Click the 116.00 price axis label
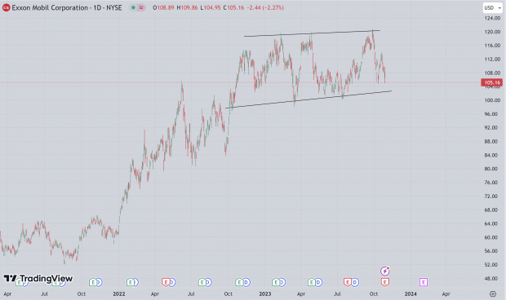506x300 pixels. click(x=492, y=46)
